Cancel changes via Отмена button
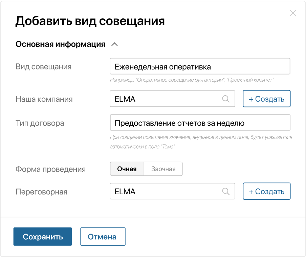 pos(103,236)
